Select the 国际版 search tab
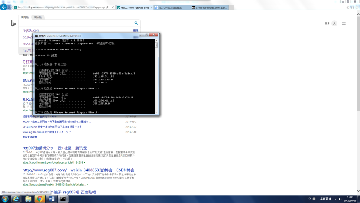360x203 pixels. coord(38,17)
